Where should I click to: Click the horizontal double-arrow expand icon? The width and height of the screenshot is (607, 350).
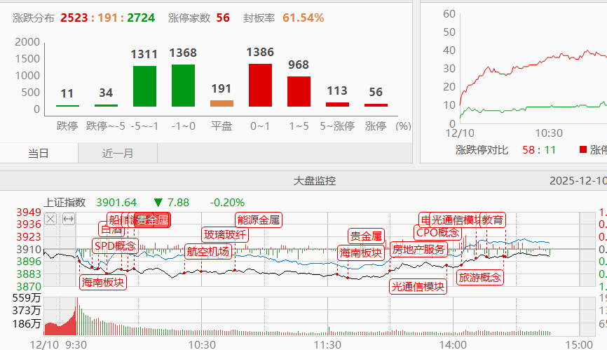pyautogui.click(x=68, y=219)
